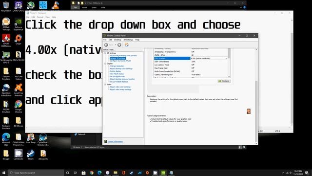Open Google Chrome desktop icon

[19, 107]
